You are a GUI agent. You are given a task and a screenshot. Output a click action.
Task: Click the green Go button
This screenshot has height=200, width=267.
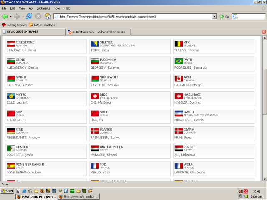[224, 17]
